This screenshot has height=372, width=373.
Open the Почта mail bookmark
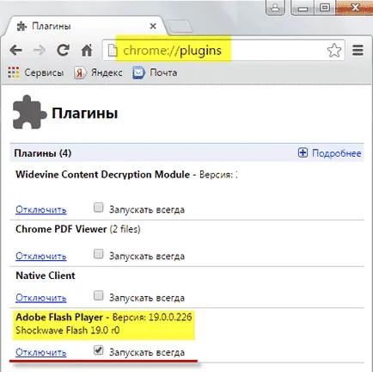point(155,72)
